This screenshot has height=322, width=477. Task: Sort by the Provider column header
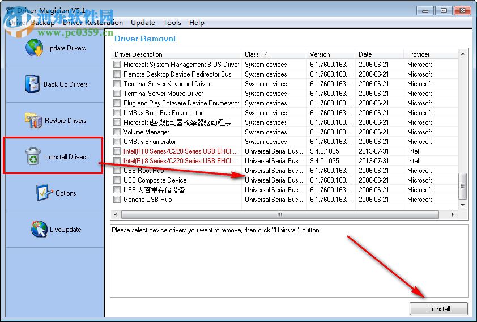[431, 54]
